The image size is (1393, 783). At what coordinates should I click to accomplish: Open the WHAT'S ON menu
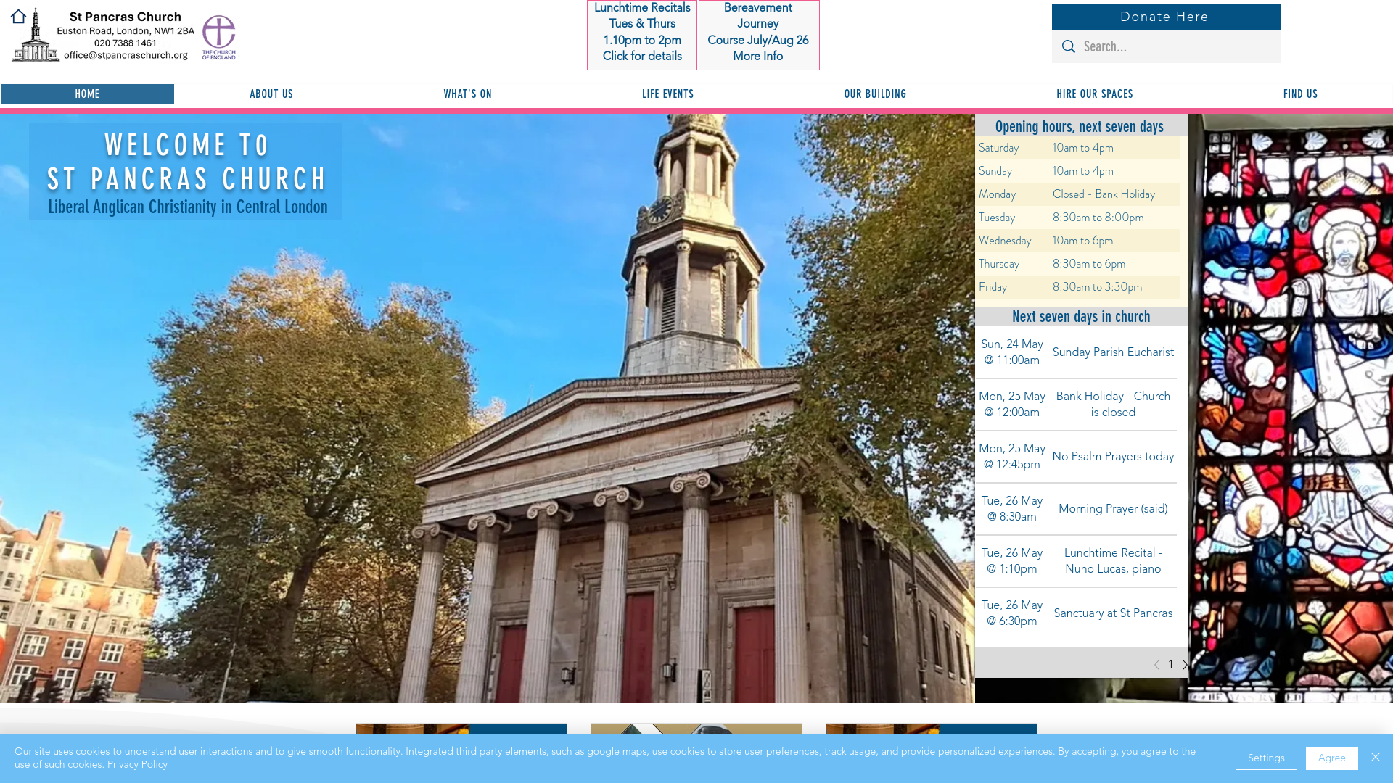coord(467,94)
